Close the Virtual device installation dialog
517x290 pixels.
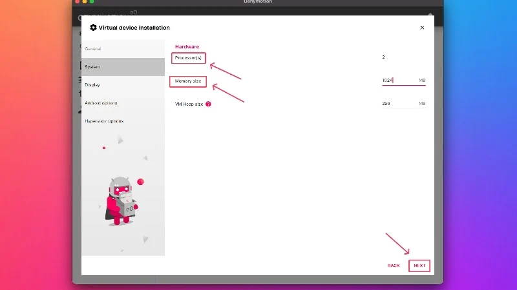tap(422, 28)
